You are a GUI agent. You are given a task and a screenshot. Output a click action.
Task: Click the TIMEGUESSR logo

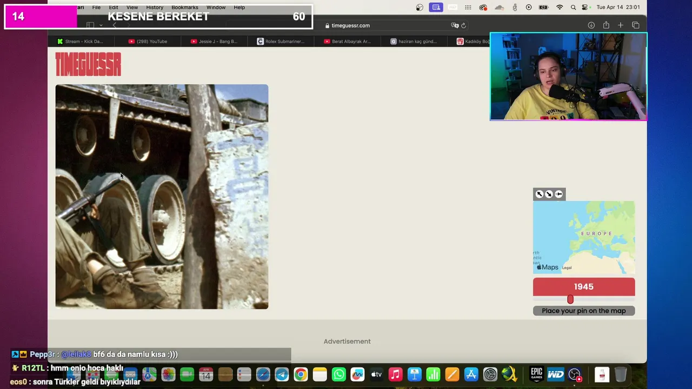pyautogui.click(x=88, y=64)
